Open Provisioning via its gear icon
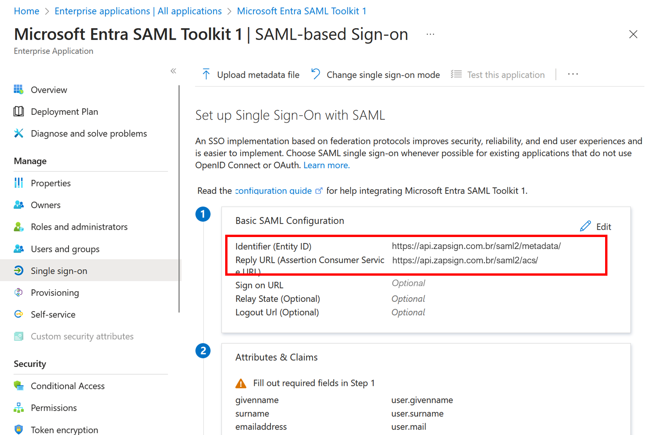This screenshot has width=650, height=435. [x=18, y=293]
